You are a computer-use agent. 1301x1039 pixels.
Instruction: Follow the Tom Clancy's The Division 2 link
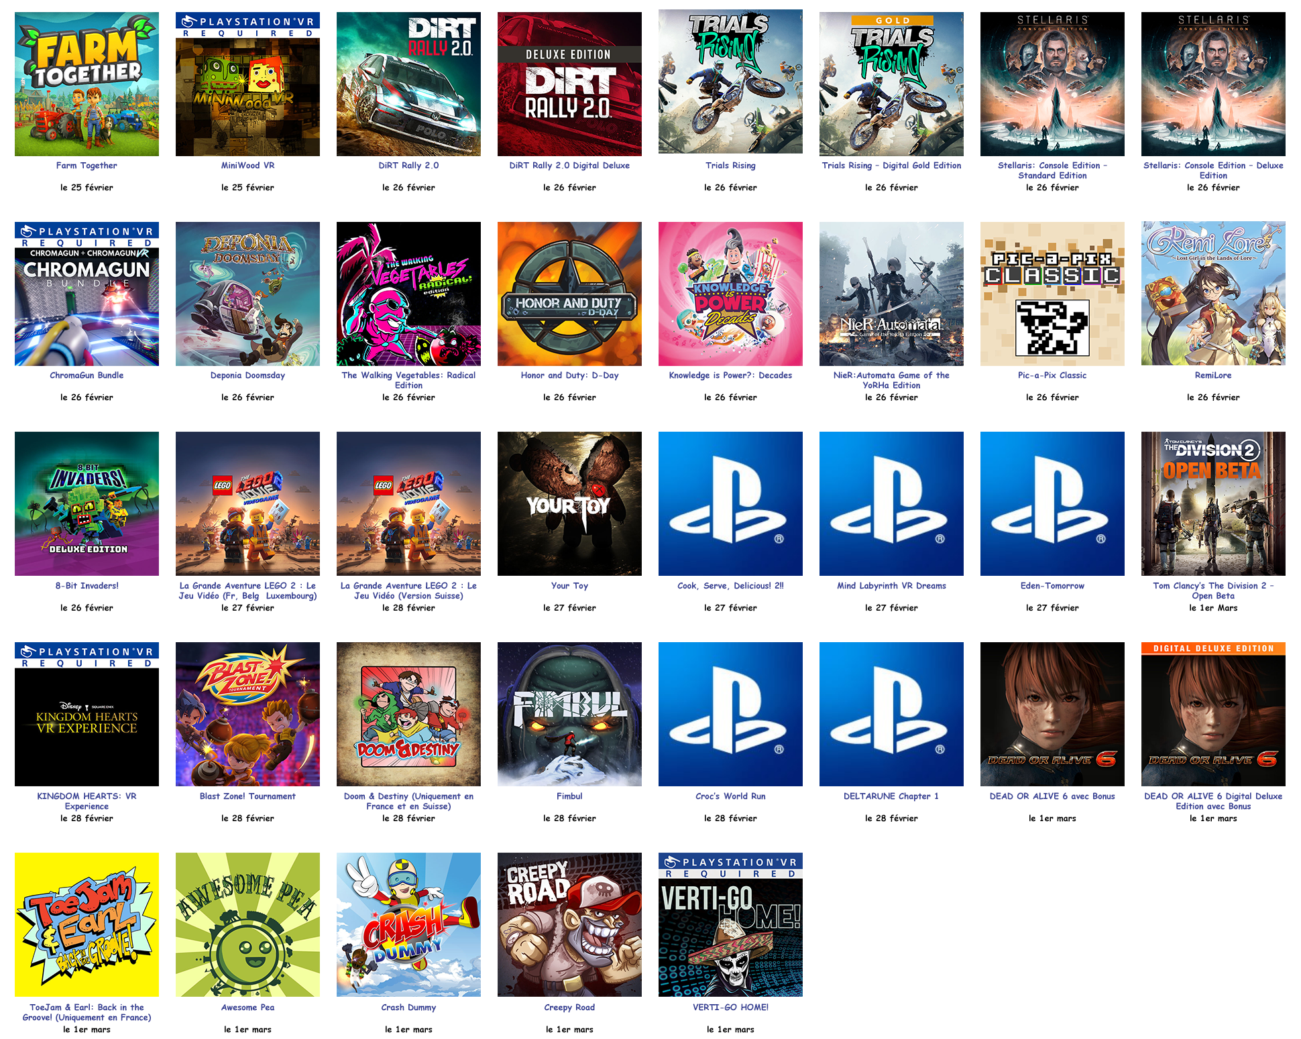click(1213, 591)
